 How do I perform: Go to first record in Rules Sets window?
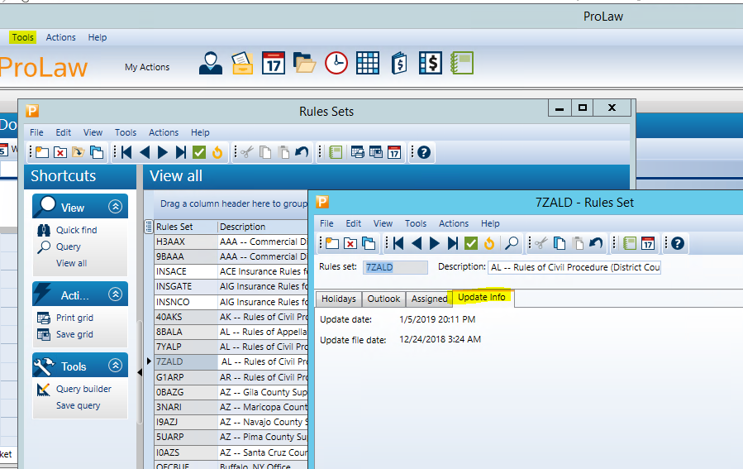126,152
